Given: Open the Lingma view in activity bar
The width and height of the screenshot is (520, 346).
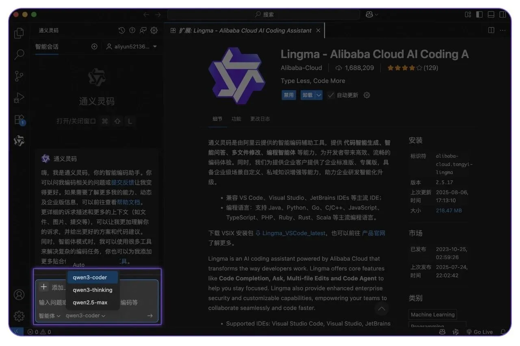Looking at the screenshot, I should tap(19, 141).
